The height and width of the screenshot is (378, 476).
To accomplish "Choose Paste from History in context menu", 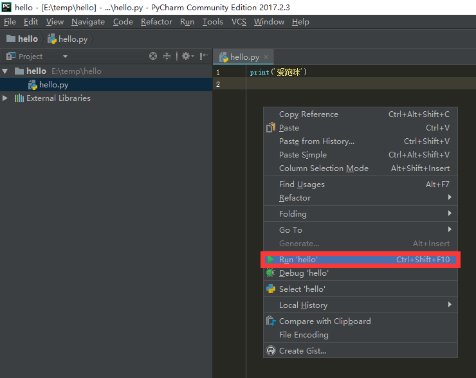I will click(361, 141).
